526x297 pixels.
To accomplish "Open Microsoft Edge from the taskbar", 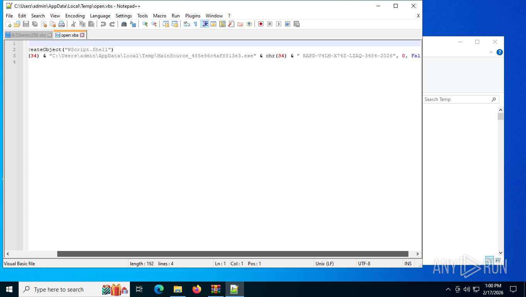I will [159, 289].
